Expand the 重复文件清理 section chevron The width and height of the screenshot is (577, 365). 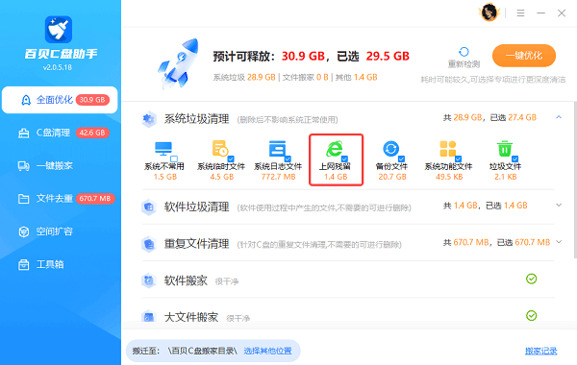point(559,241)
